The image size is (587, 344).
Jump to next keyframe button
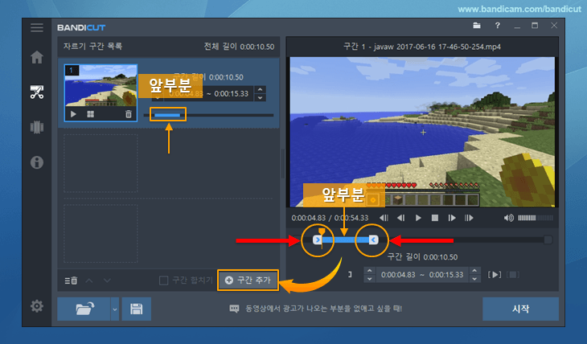(x=469, y=218)
